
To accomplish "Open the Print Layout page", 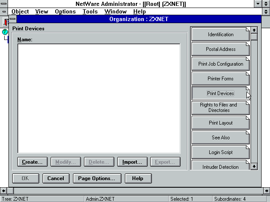I will click(220, 123).
